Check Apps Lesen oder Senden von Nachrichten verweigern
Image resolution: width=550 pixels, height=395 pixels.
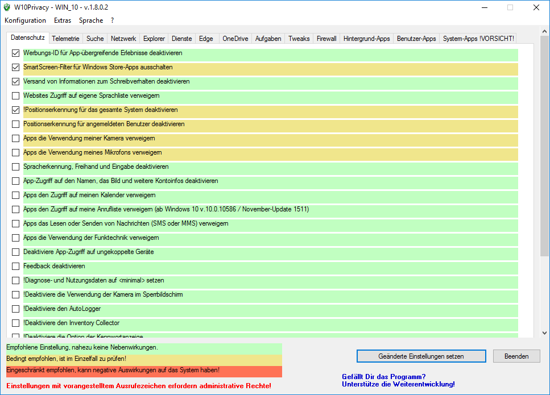click(15, 223)
